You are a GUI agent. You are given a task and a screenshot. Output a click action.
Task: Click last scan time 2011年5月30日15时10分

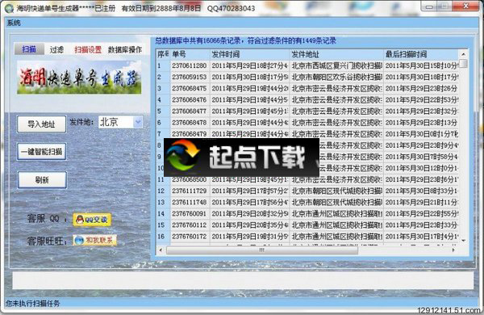tap(421, 65)
